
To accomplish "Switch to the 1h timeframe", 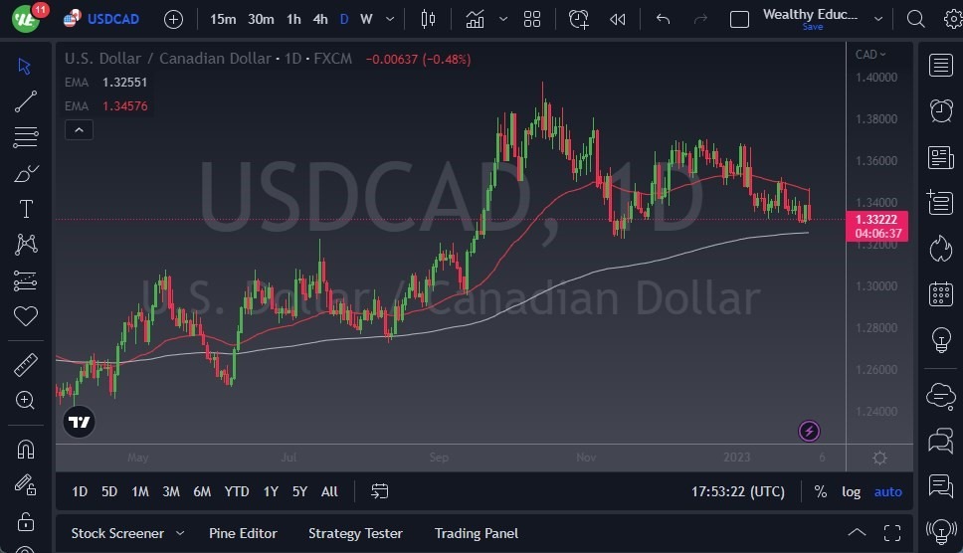I will tap(293, 19).
